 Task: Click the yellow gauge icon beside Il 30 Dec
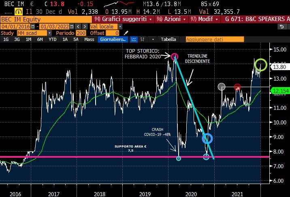[x=19, y=12]
